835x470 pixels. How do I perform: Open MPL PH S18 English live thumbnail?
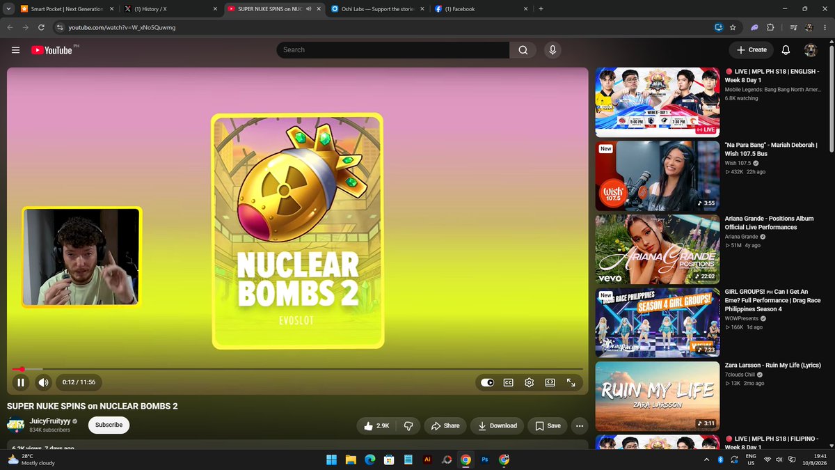[658, 102]
